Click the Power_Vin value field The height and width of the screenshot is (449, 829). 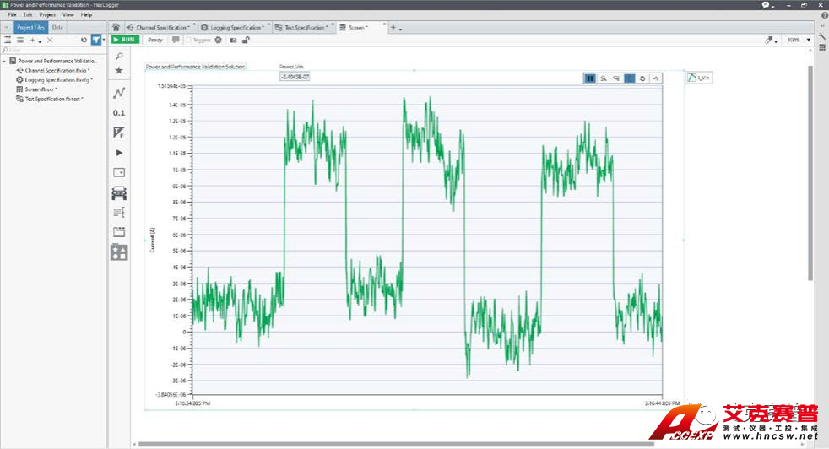tap(295, 77)
